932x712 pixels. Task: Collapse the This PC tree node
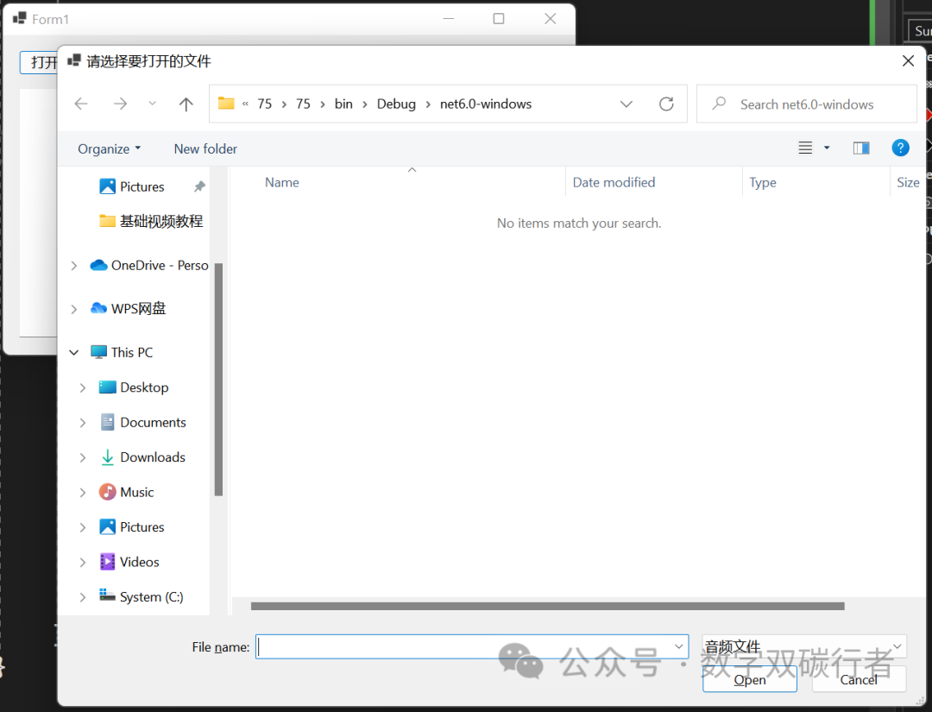click(x=74, y=352)
